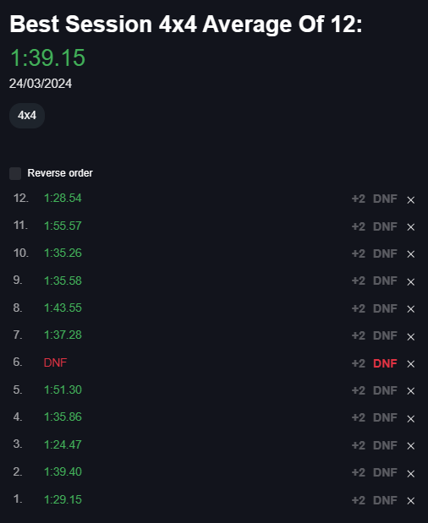Enable the Reverse order checkbox
The width and height of the screenshot is (428, 523).
15,173
